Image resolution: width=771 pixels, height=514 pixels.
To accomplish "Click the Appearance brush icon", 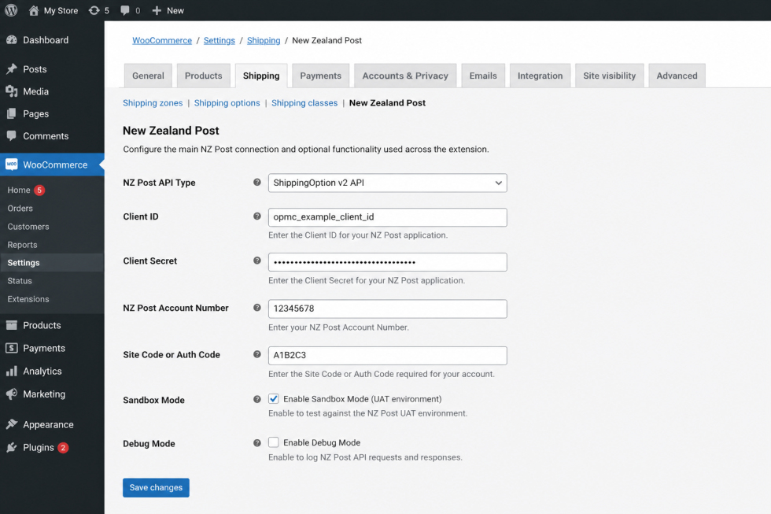I will pyautogui.click(x=11, y=424).
